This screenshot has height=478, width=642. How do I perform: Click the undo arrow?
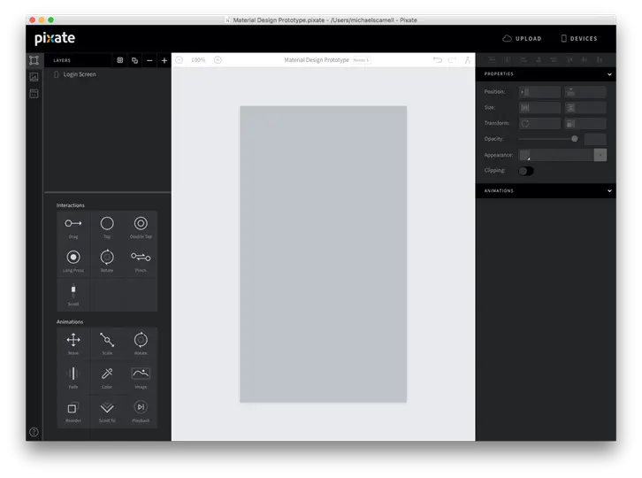click(437, 60)
